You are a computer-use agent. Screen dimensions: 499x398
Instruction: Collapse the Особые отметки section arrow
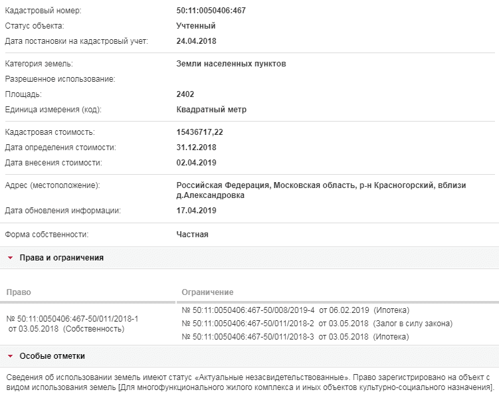coord(10,356)
